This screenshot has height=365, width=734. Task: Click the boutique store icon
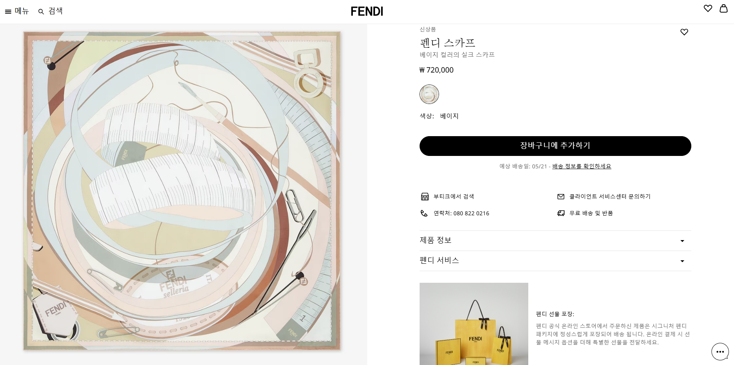(425, 197)
